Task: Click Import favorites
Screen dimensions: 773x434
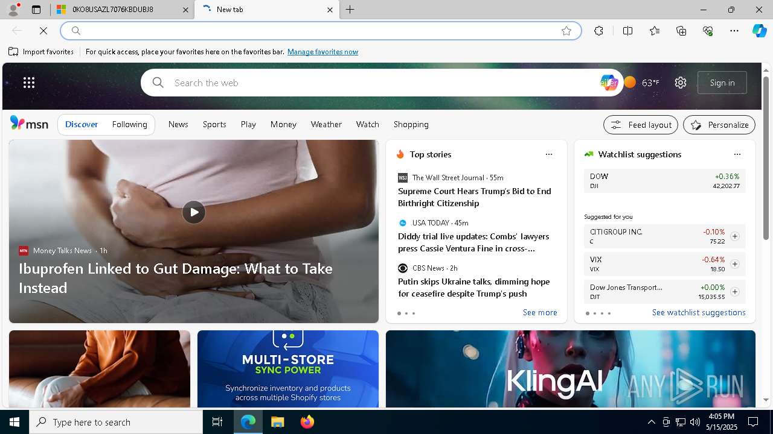Action: [41, 52]
